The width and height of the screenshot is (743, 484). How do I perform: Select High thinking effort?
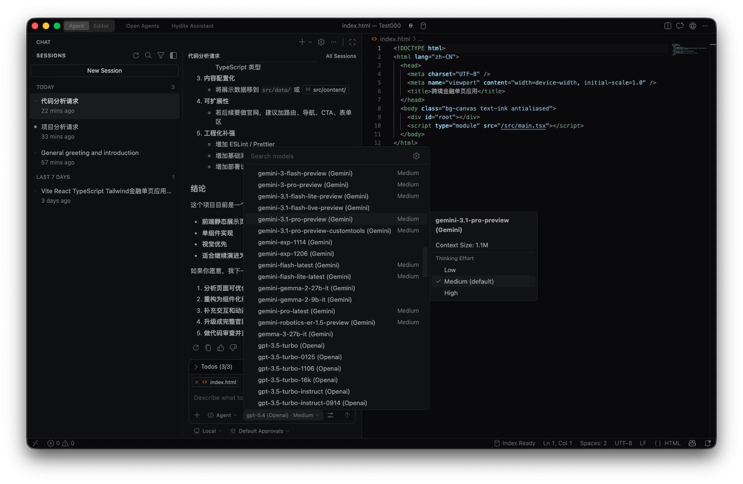[484, 293]
